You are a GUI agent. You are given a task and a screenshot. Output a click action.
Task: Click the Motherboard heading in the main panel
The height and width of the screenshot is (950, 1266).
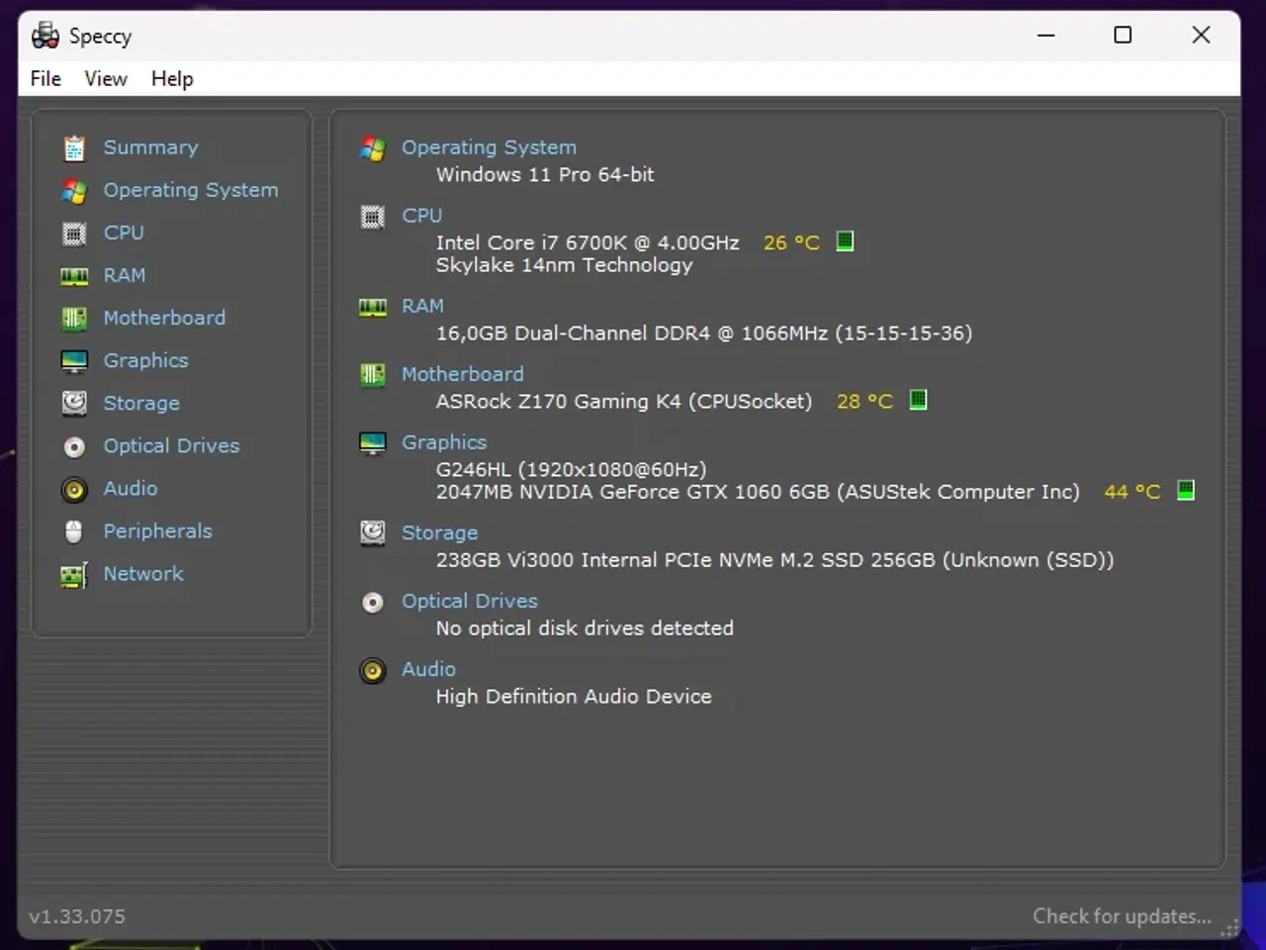[463, 374]
